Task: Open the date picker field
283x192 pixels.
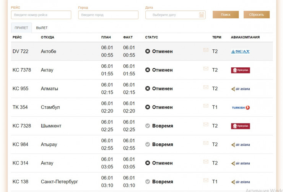Action: [x=172, y=15]
